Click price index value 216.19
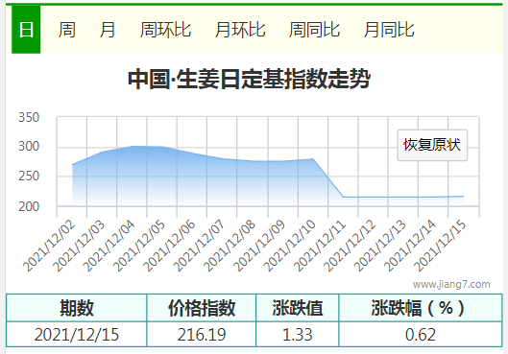The image size is (508, 354). coord(202,334)
